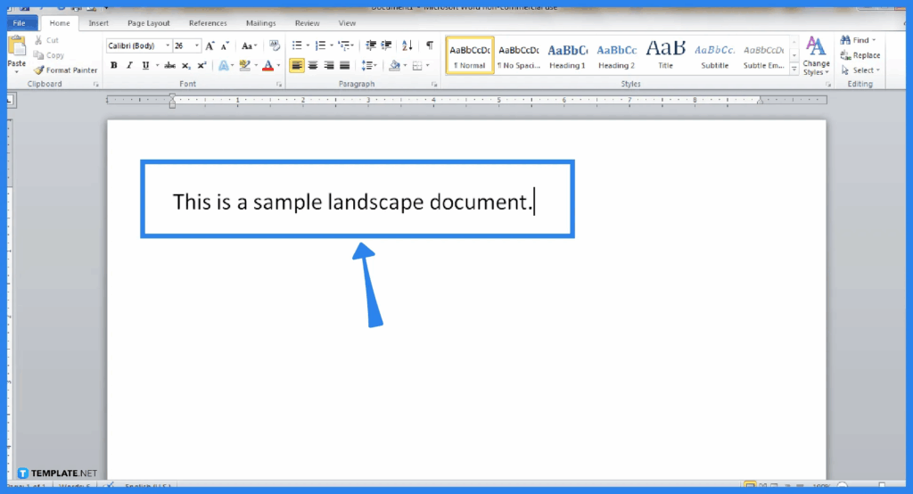Apply the No Spacing style
Image resolution: width=913 pixels, height=494 pixels.
519,55
